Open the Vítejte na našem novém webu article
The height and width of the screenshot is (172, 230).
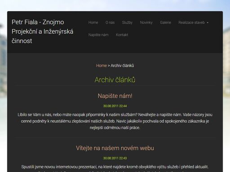[x=115, y=148]
